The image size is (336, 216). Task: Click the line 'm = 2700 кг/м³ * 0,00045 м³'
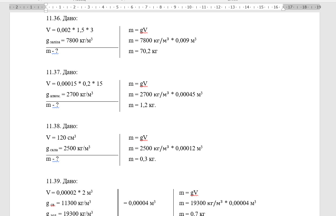[165, 94]
